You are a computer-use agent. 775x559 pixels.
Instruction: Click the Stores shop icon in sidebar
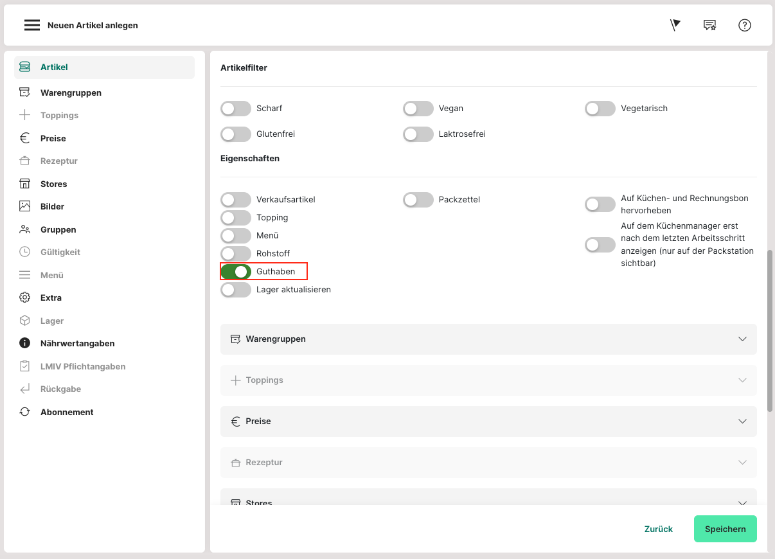click(24, 184)
